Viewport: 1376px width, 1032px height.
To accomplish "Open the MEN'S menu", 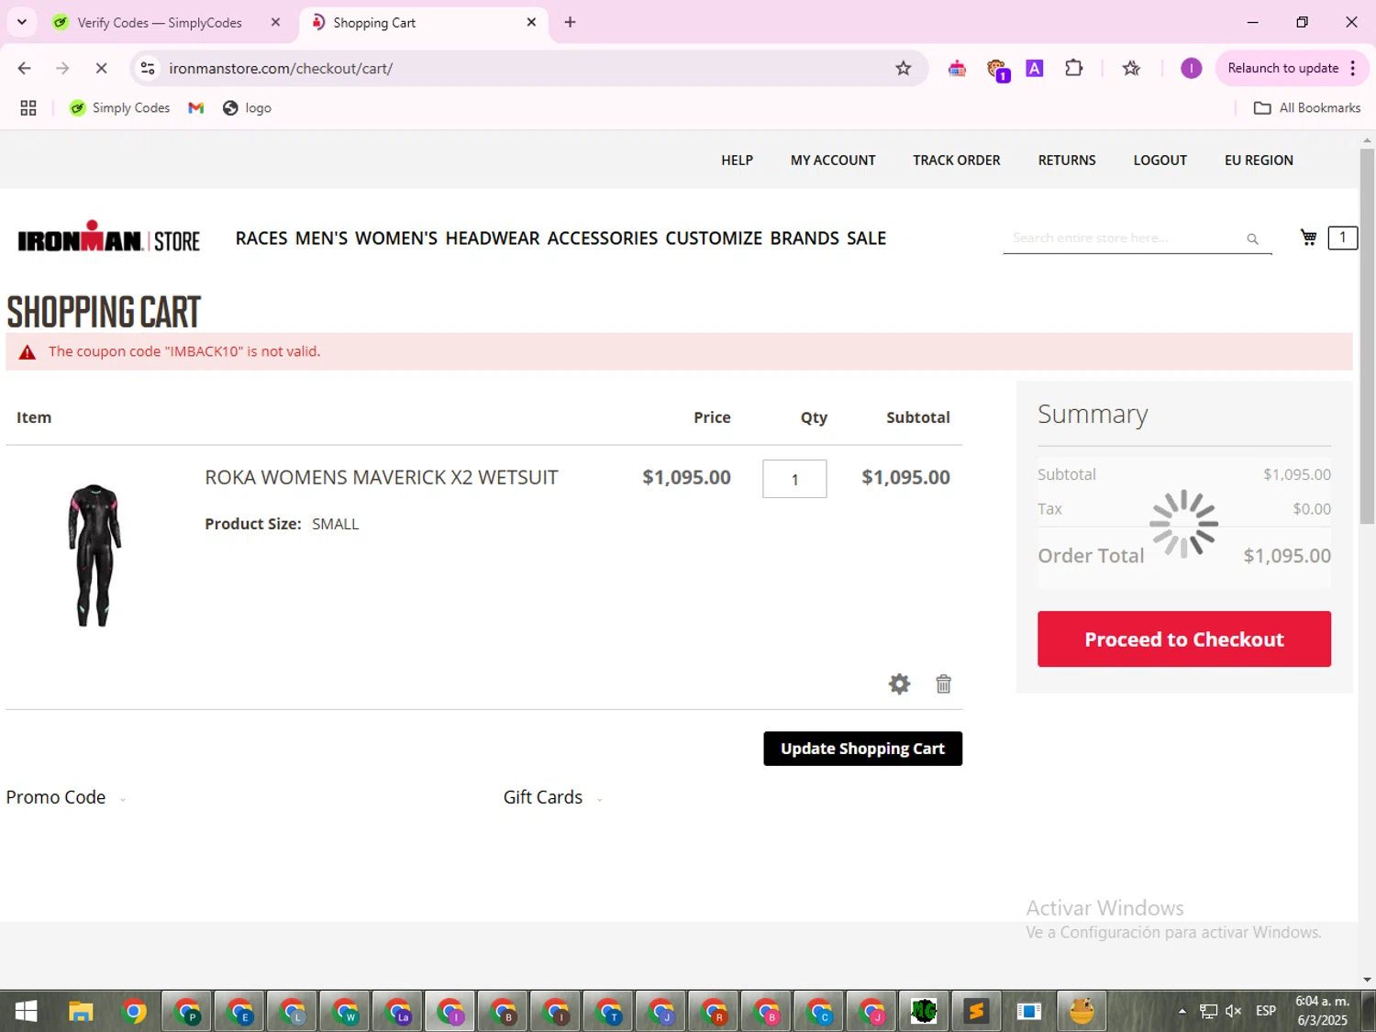I will pyautogui.click(x=321, y=239).
